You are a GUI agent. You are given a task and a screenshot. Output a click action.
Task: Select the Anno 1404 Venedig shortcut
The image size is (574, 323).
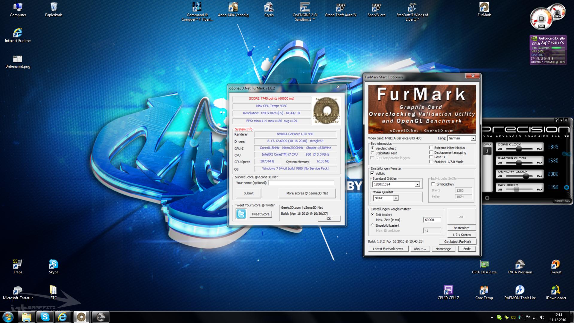pyautogui.click(x=233, y=10)
